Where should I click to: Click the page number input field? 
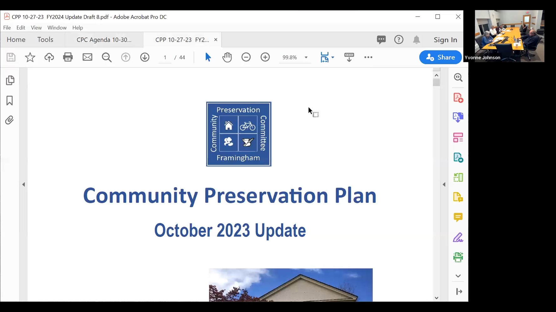(165, 57)
